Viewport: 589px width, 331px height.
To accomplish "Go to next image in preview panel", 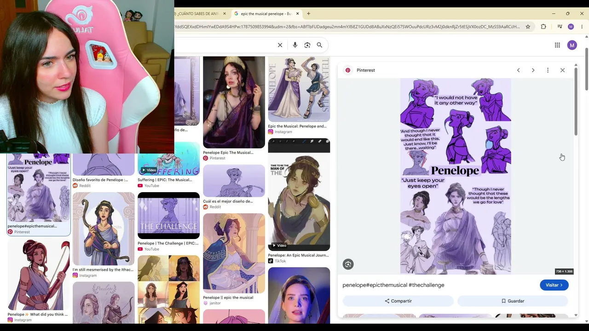I will point(533,70).
